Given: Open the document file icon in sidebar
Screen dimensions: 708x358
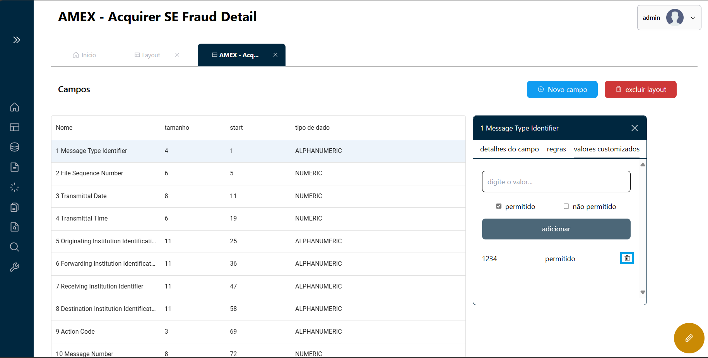Looking at the screenshot, I should tap(15, 167).
